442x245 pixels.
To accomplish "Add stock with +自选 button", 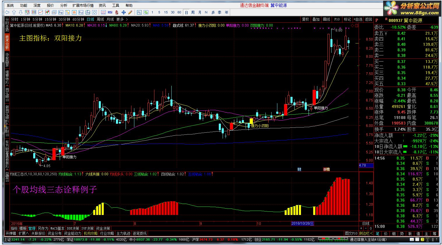I will click(x=358, y=19).
